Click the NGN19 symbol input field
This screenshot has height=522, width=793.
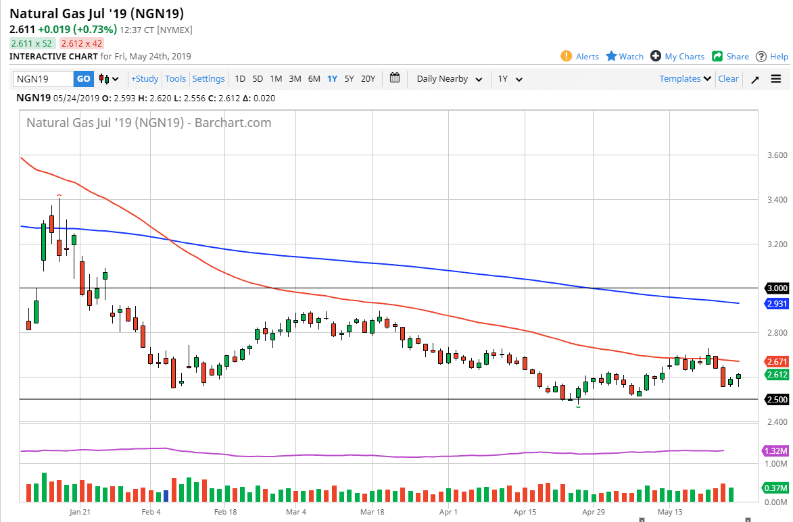click(x=43, y=79)
